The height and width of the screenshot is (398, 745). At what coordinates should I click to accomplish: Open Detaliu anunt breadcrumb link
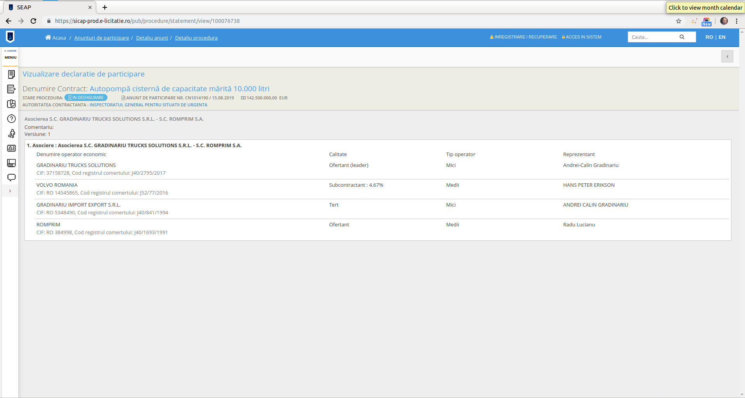152,38
